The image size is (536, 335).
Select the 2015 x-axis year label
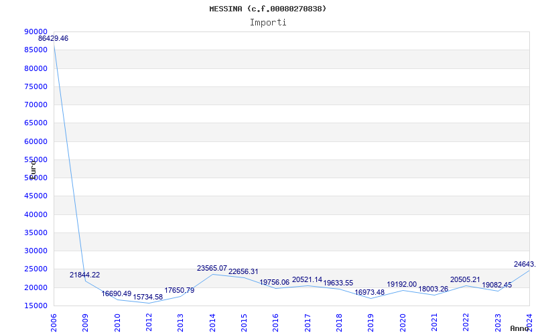(x=244, y=323)
